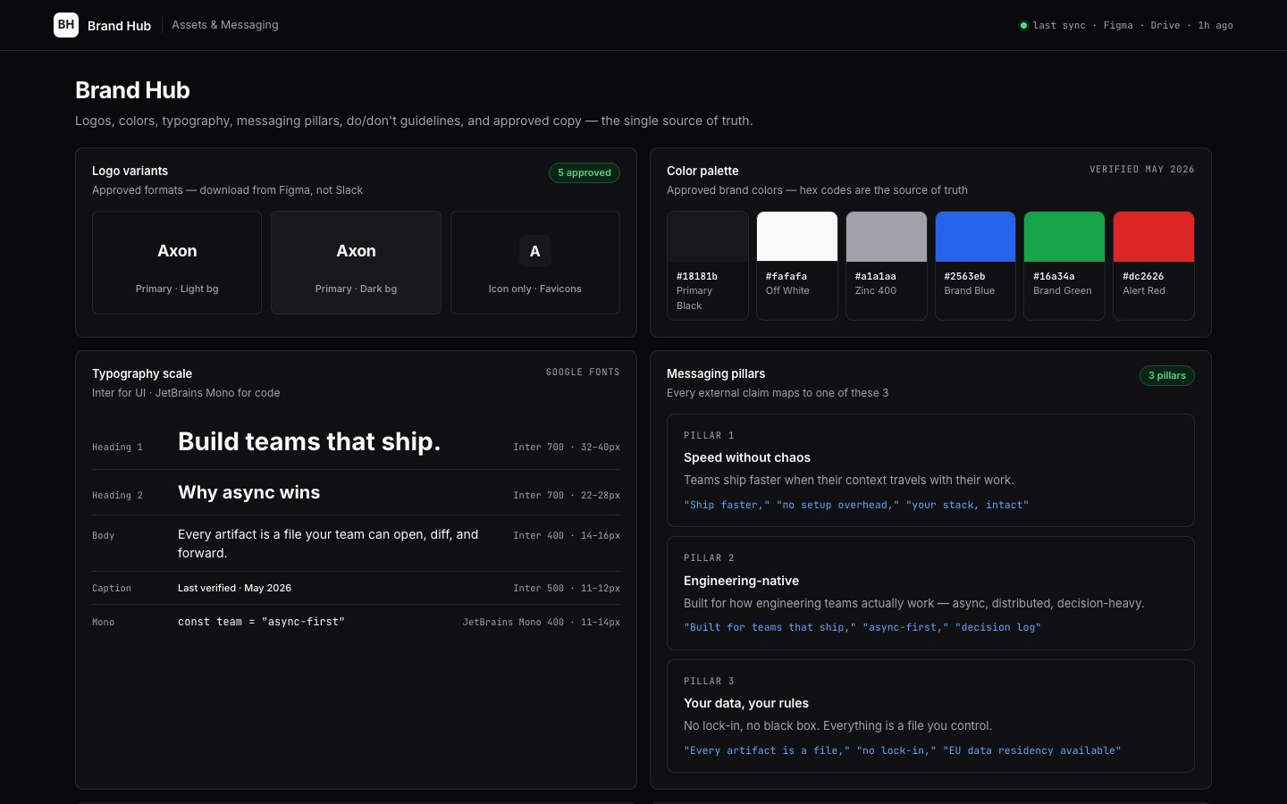
Task: Click the Body sample text about every artifact
Action: pos(328,543)
